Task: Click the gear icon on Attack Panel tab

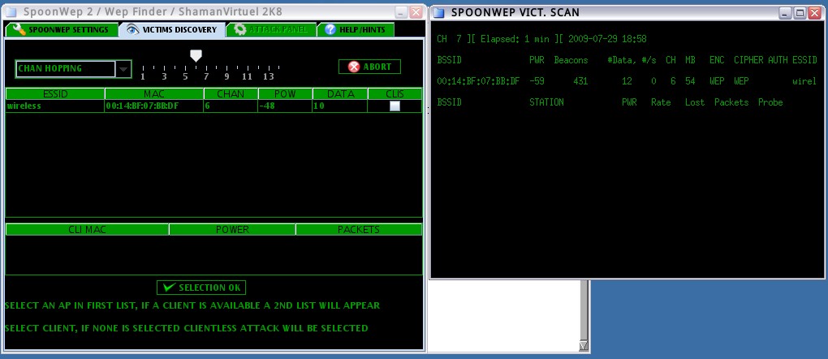Action: coord(239,29)
